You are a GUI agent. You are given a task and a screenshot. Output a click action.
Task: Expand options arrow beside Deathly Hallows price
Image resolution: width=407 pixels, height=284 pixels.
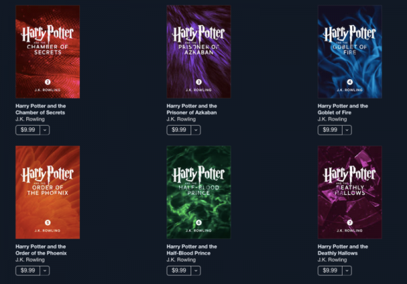(x=347, y=270)
